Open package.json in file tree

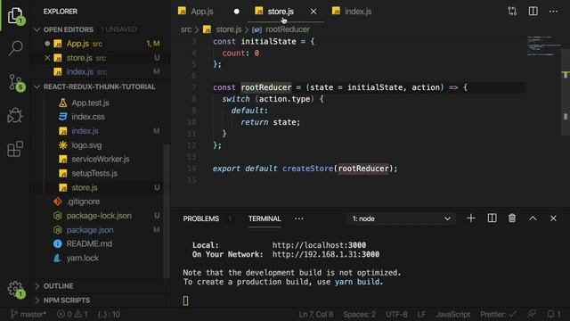click(x=90, y=230)
